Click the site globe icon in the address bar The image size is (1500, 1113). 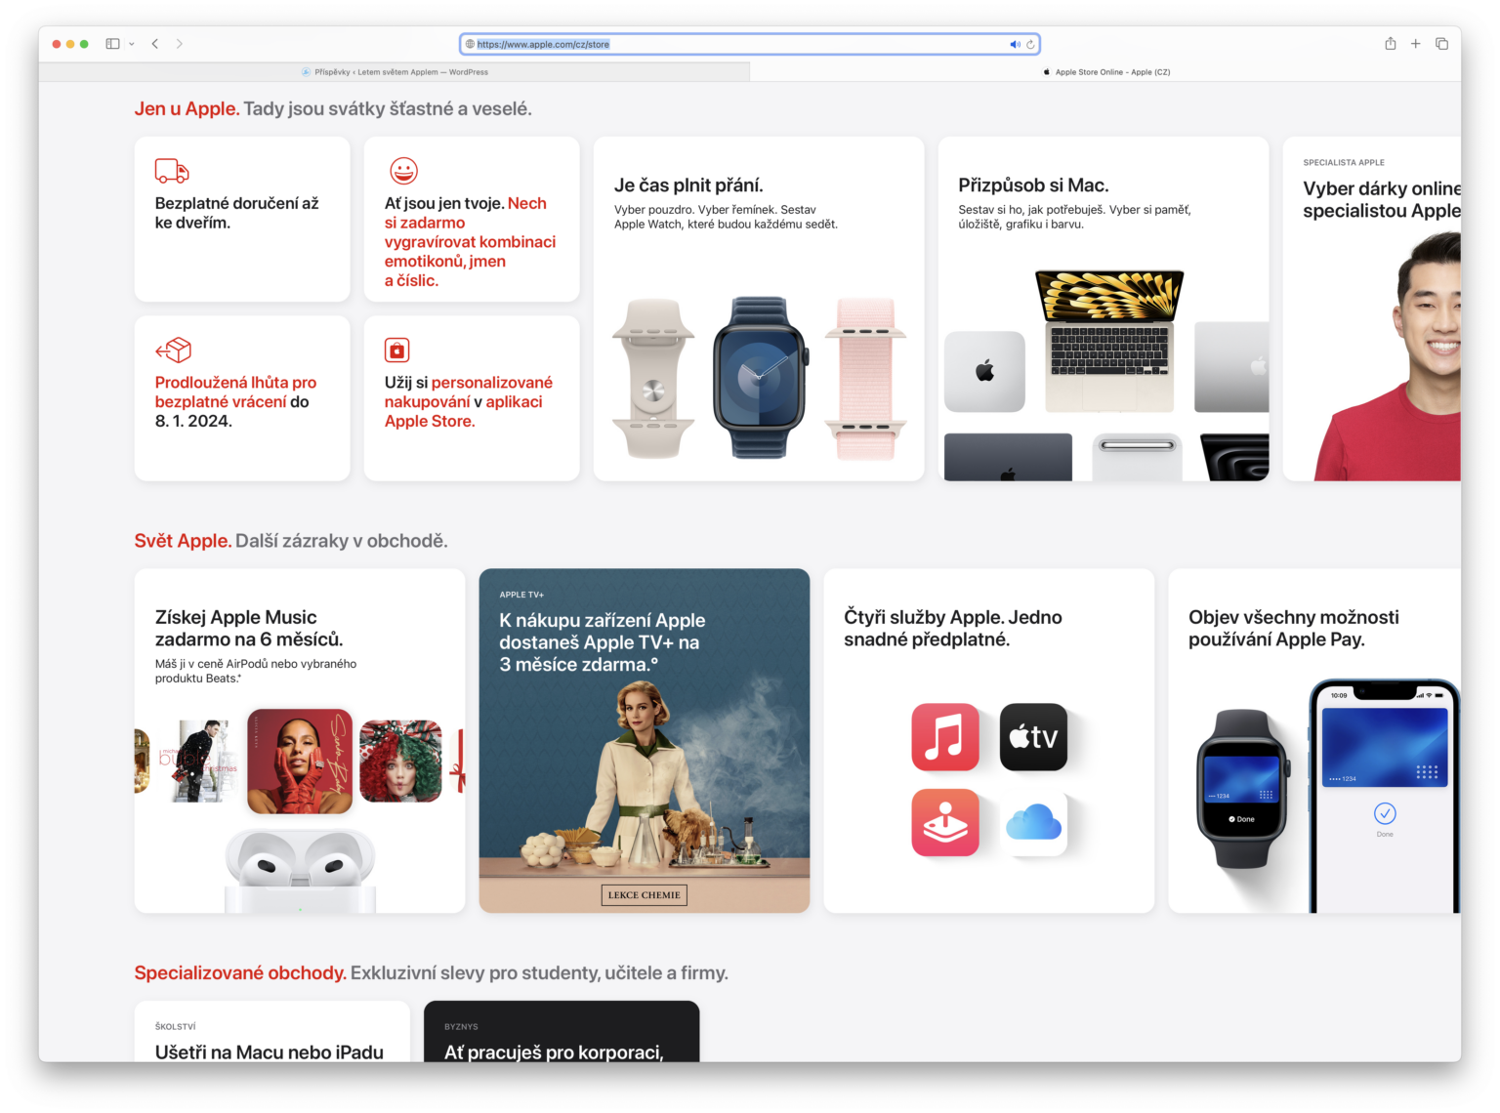[x=470, y=44]
